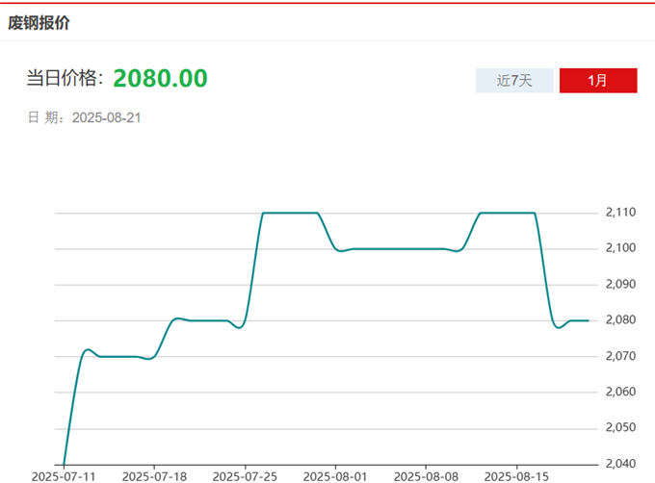Select the 2,060 y-axis label
Screen dimensions: 655x483
621,392
